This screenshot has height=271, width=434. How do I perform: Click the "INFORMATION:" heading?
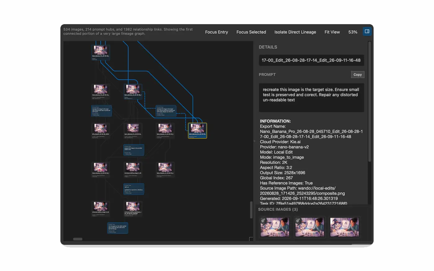[x=275, y=121]
